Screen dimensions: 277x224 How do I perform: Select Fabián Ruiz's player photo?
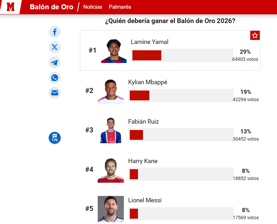pyautogui.click(x=111, y=130)
